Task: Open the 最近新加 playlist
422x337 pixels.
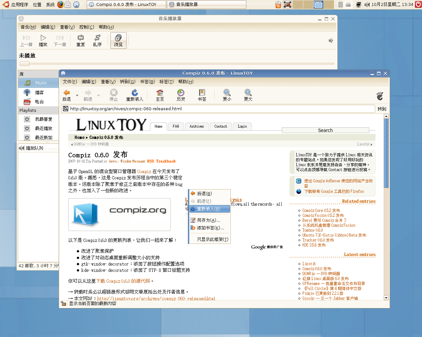Action: pyautogui.click(x=38, y=138)
